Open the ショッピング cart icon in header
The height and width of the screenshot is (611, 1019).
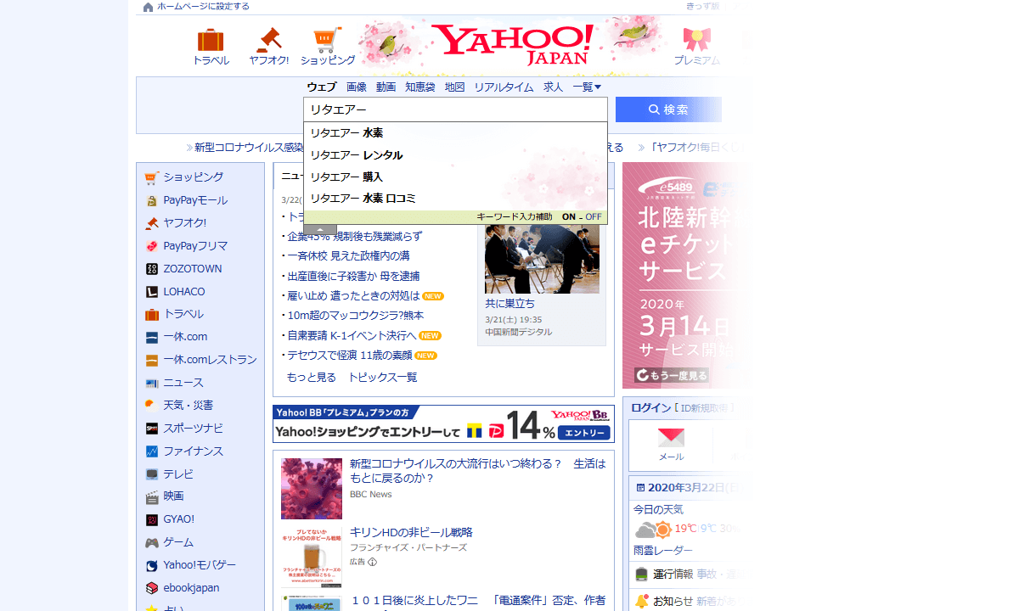[x=328, y=40]
